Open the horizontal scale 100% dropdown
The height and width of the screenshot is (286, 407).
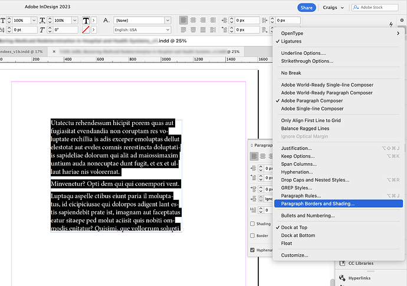coord(34,20)
